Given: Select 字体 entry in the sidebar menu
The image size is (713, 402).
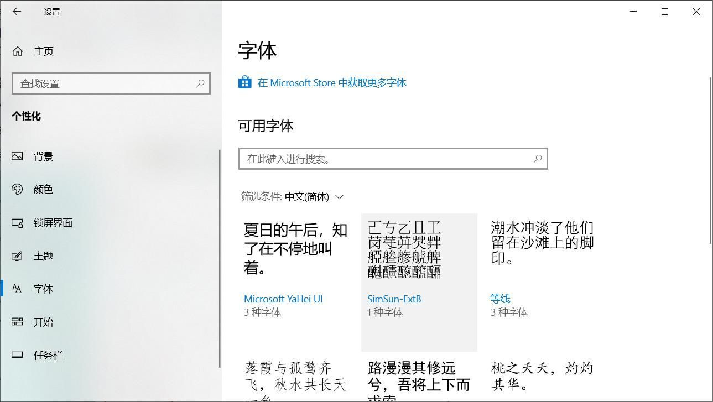Looking at the screenshot, I should click(43, 289).
